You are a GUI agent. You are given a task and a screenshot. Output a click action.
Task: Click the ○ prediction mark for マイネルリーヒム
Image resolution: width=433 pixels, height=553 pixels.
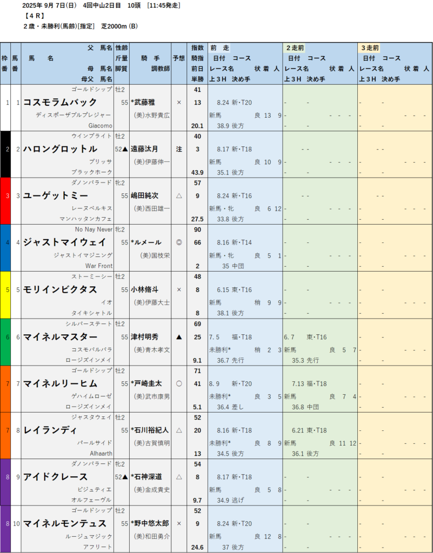pyautogui.click(x=178, y=383)
